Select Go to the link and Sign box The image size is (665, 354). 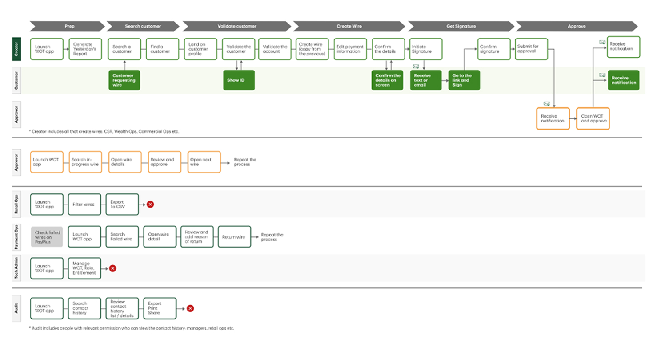coord(464,80)
